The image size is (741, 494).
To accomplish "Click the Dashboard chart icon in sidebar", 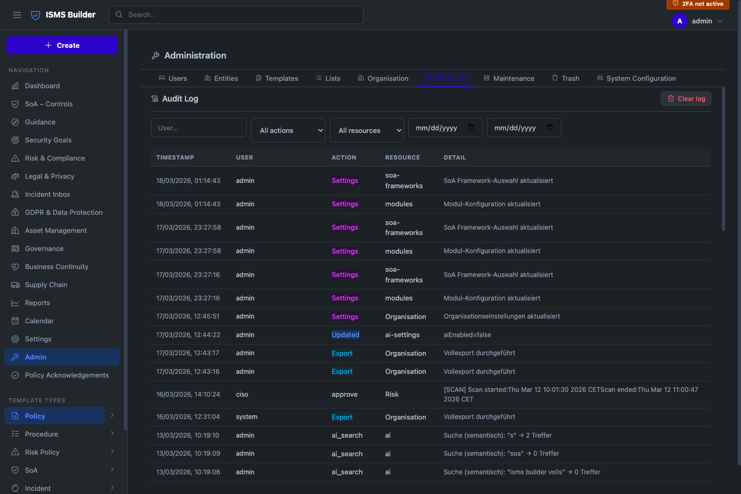I will [x=15, y=86].
